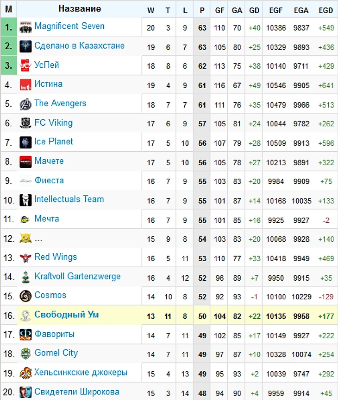Viewport: 338px width, 400px height.
Task: Click the Название column header
Action: click(x=80, y=9)
